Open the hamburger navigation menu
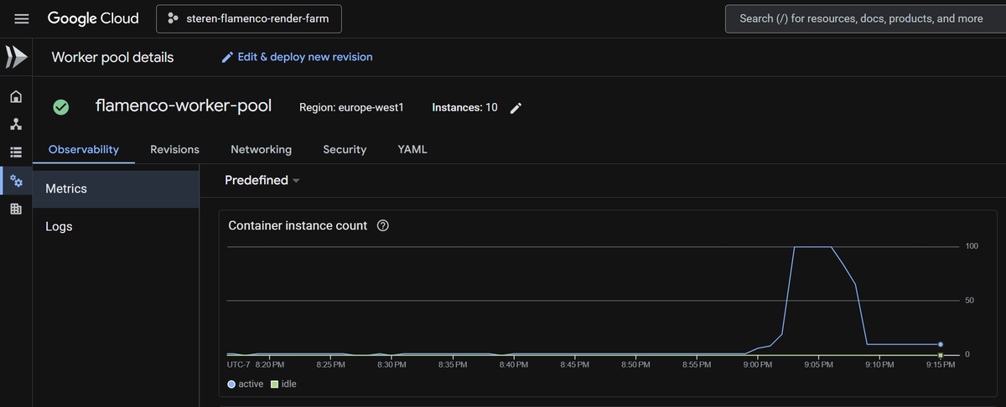 click(x=22, y=18)
